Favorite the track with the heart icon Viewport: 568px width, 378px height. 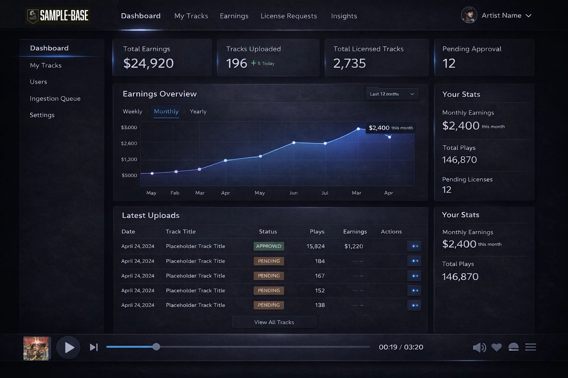(x=496, y=347)
